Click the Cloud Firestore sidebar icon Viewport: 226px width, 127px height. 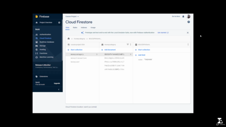(37, 38)
